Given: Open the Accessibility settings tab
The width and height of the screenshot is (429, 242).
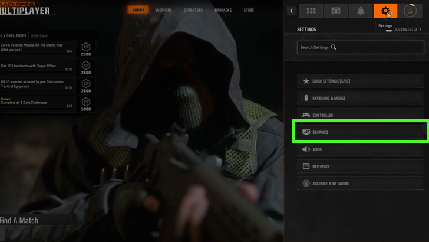Looking at the screenshot, I should [408, 29].
